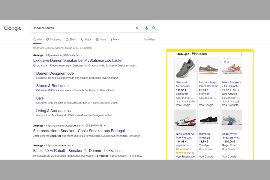Open 'HUMMEL - Sneakers -...' product title
This screenshot has width=270, height=180.
207,136
